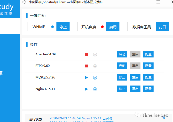Toggle Nginx1.15.11 auto-start circle A icon

coord(95,89)
